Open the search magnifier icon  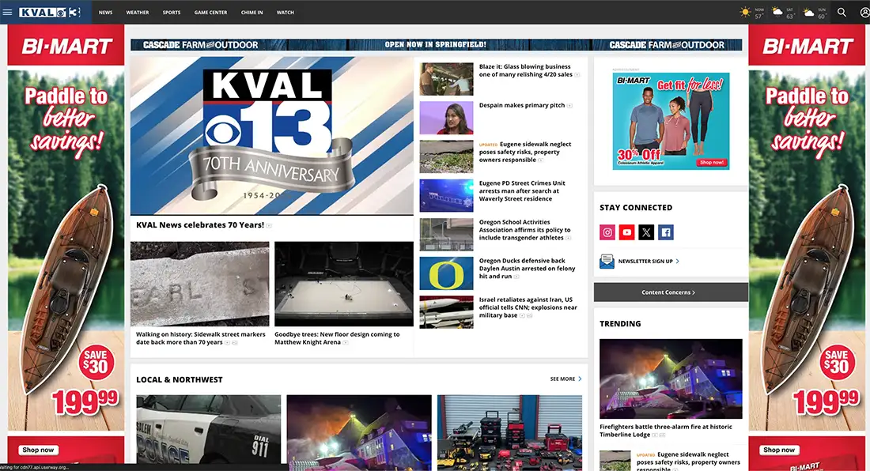click(x=842, y=12)
